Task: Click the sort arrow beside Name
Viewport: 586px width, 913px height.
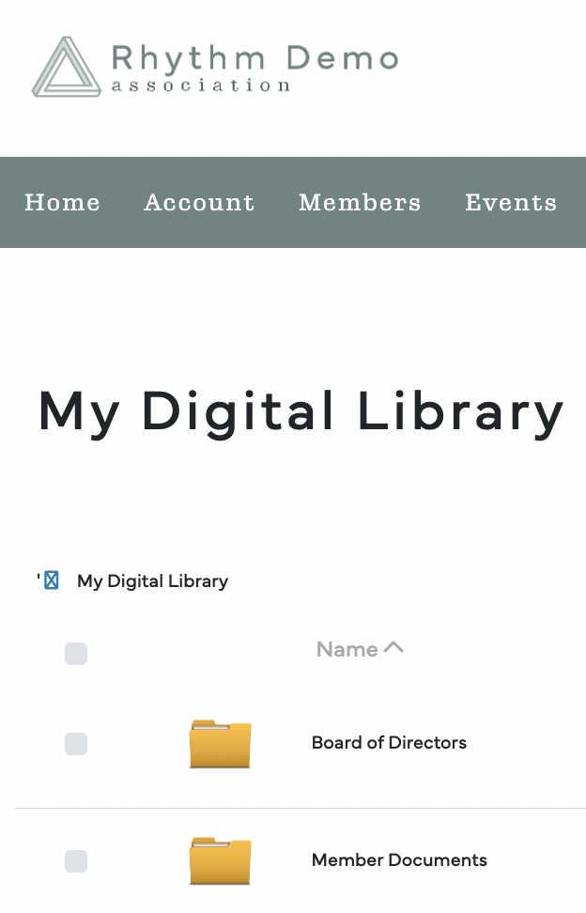Action: [394, 647]
